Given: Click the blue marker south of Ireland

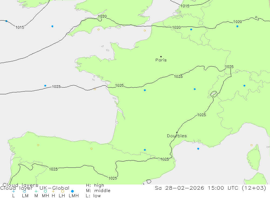Looking at the screenshot, I should [52, 26].
